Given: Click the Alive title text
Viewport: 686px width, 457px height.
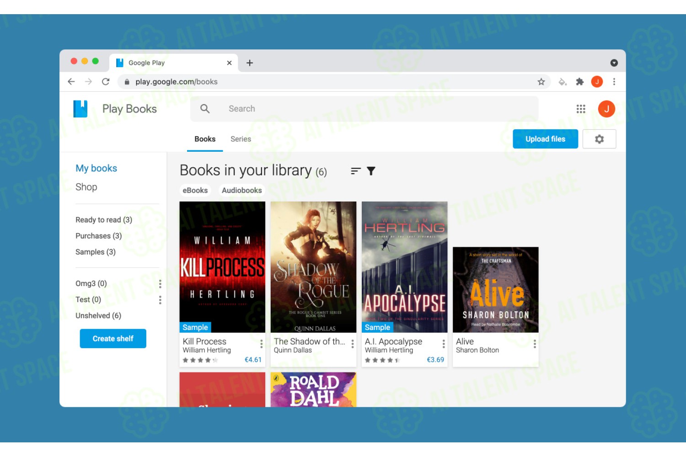Looking at the screenshot, I should pyautogui.click(x=465, y=341).
